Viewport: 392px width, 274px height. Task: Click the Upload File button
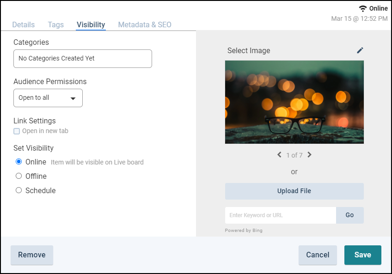click(x=294, y=191)
